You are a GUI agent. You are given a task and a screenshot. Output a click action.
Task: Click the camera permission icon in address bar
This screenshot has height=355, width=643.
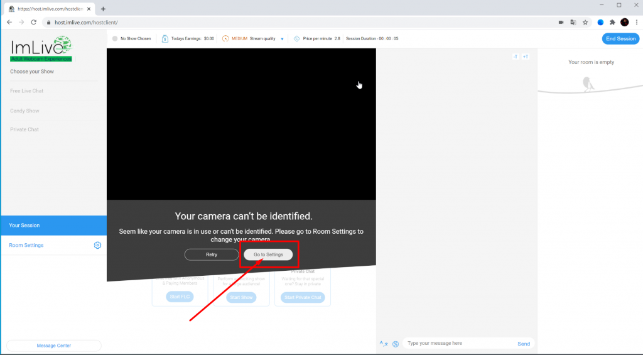point(561,22)
